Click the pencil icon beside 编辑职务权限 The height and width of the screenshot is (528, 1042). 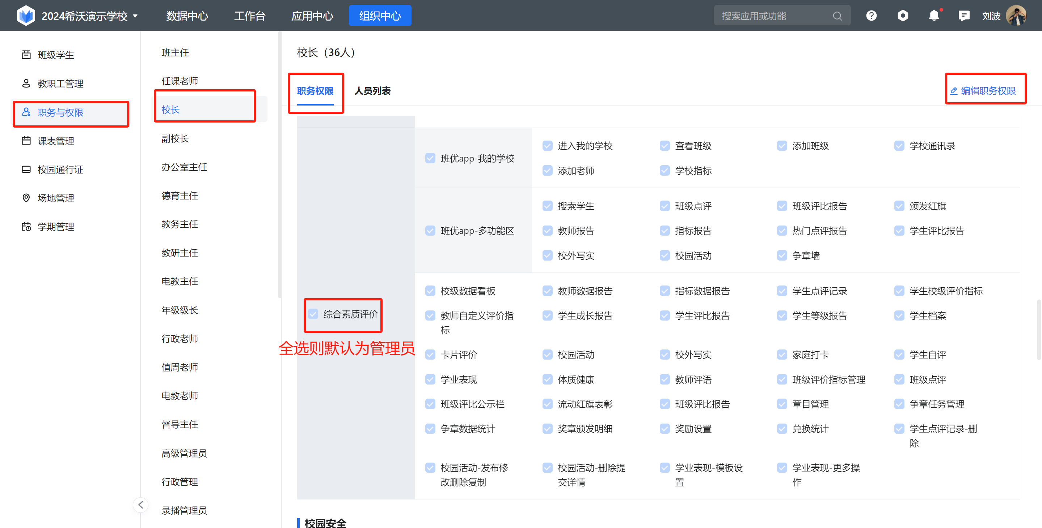tap(953, 91)
